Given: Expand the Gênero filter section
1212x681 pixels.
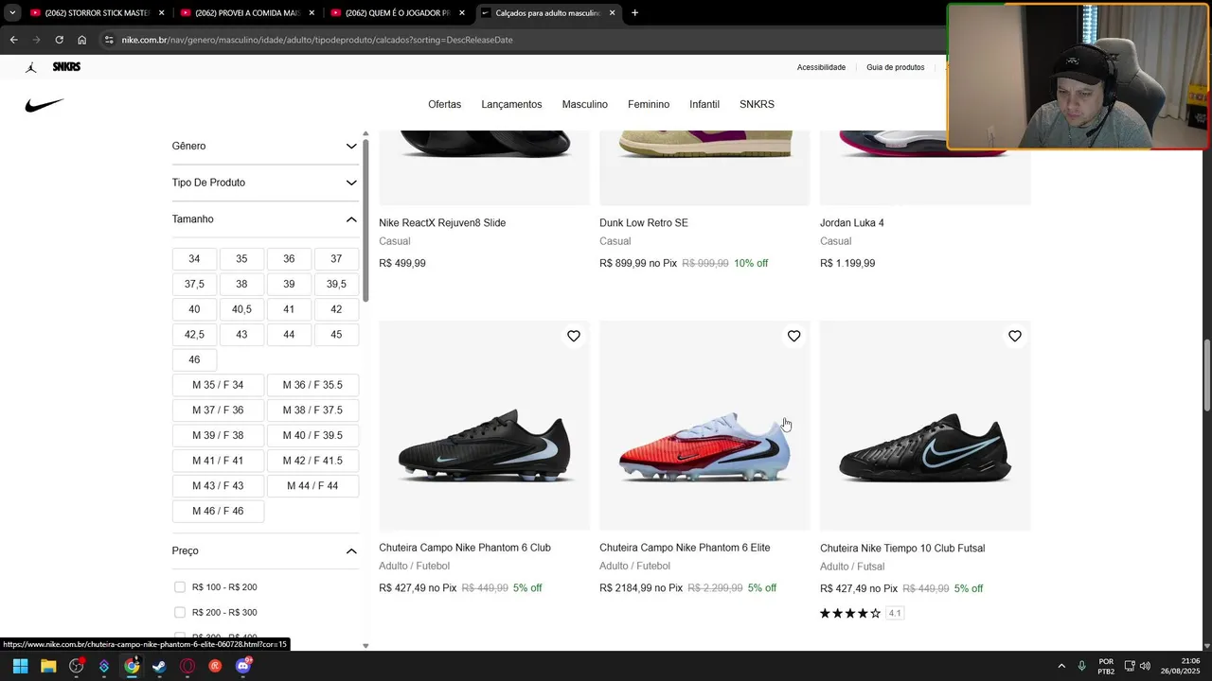Looking at the screenshot, I should pyautogui.click(x=264, y=146).
